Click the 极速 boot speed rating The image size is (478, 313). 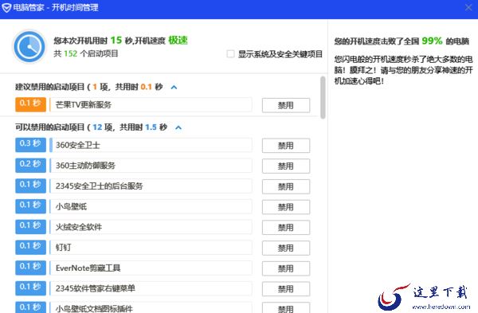178,41
